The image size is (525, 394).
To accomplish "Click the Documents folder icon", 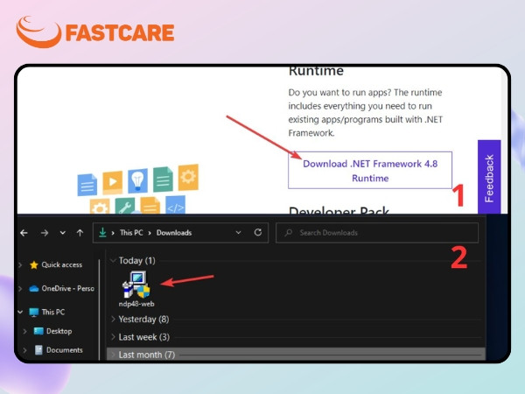I will (x=38, y=350).
